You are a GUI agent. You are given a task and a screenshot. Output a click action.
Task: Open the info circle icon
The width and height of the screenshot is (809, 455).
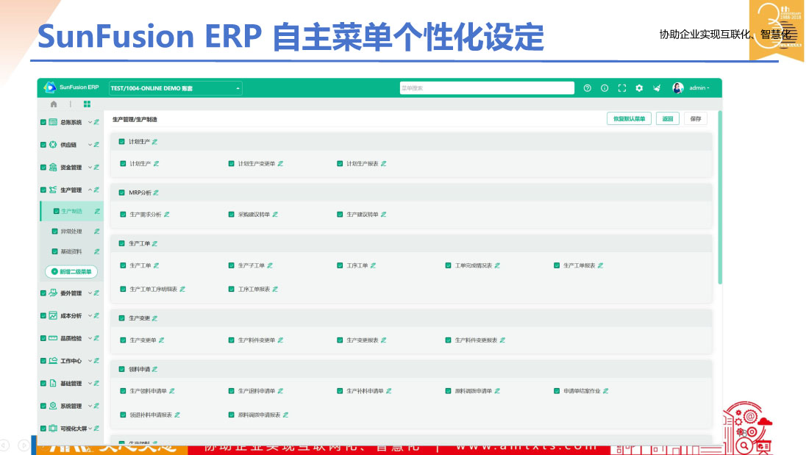pyautogui.click(x=605, y=88)
